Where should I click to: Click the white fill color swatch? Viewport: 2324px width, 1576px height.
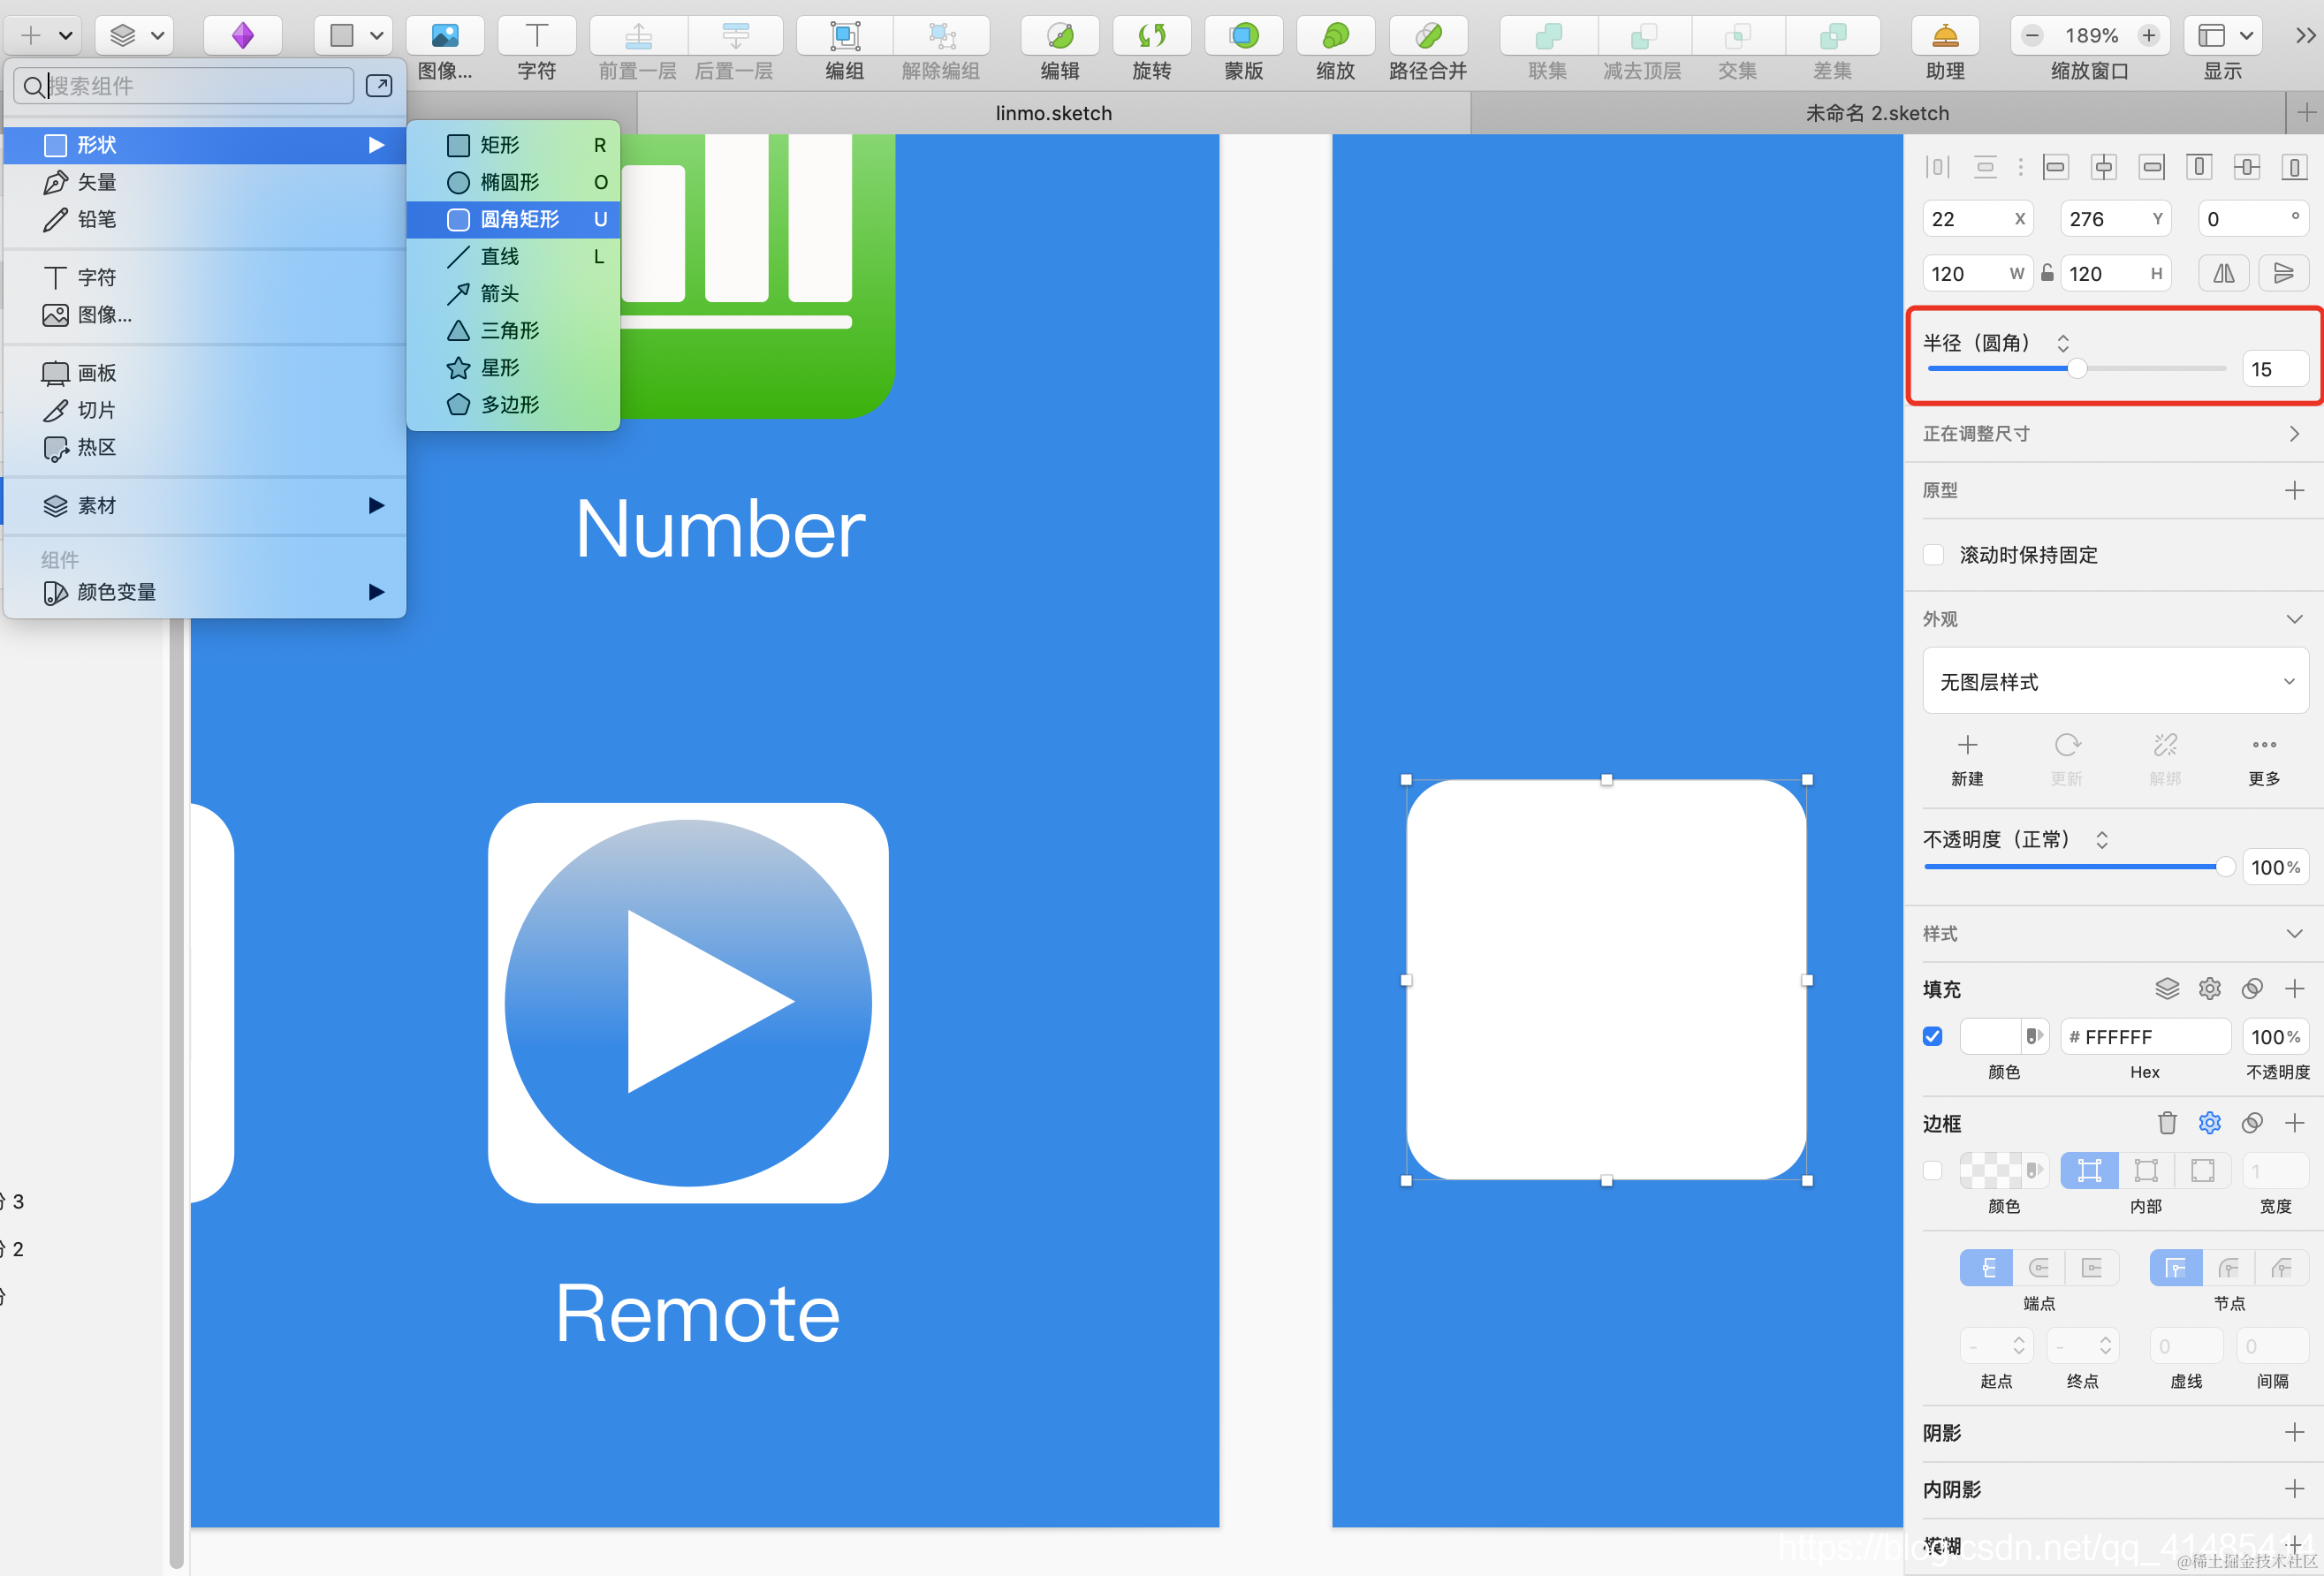(x=1990, y=1037)
